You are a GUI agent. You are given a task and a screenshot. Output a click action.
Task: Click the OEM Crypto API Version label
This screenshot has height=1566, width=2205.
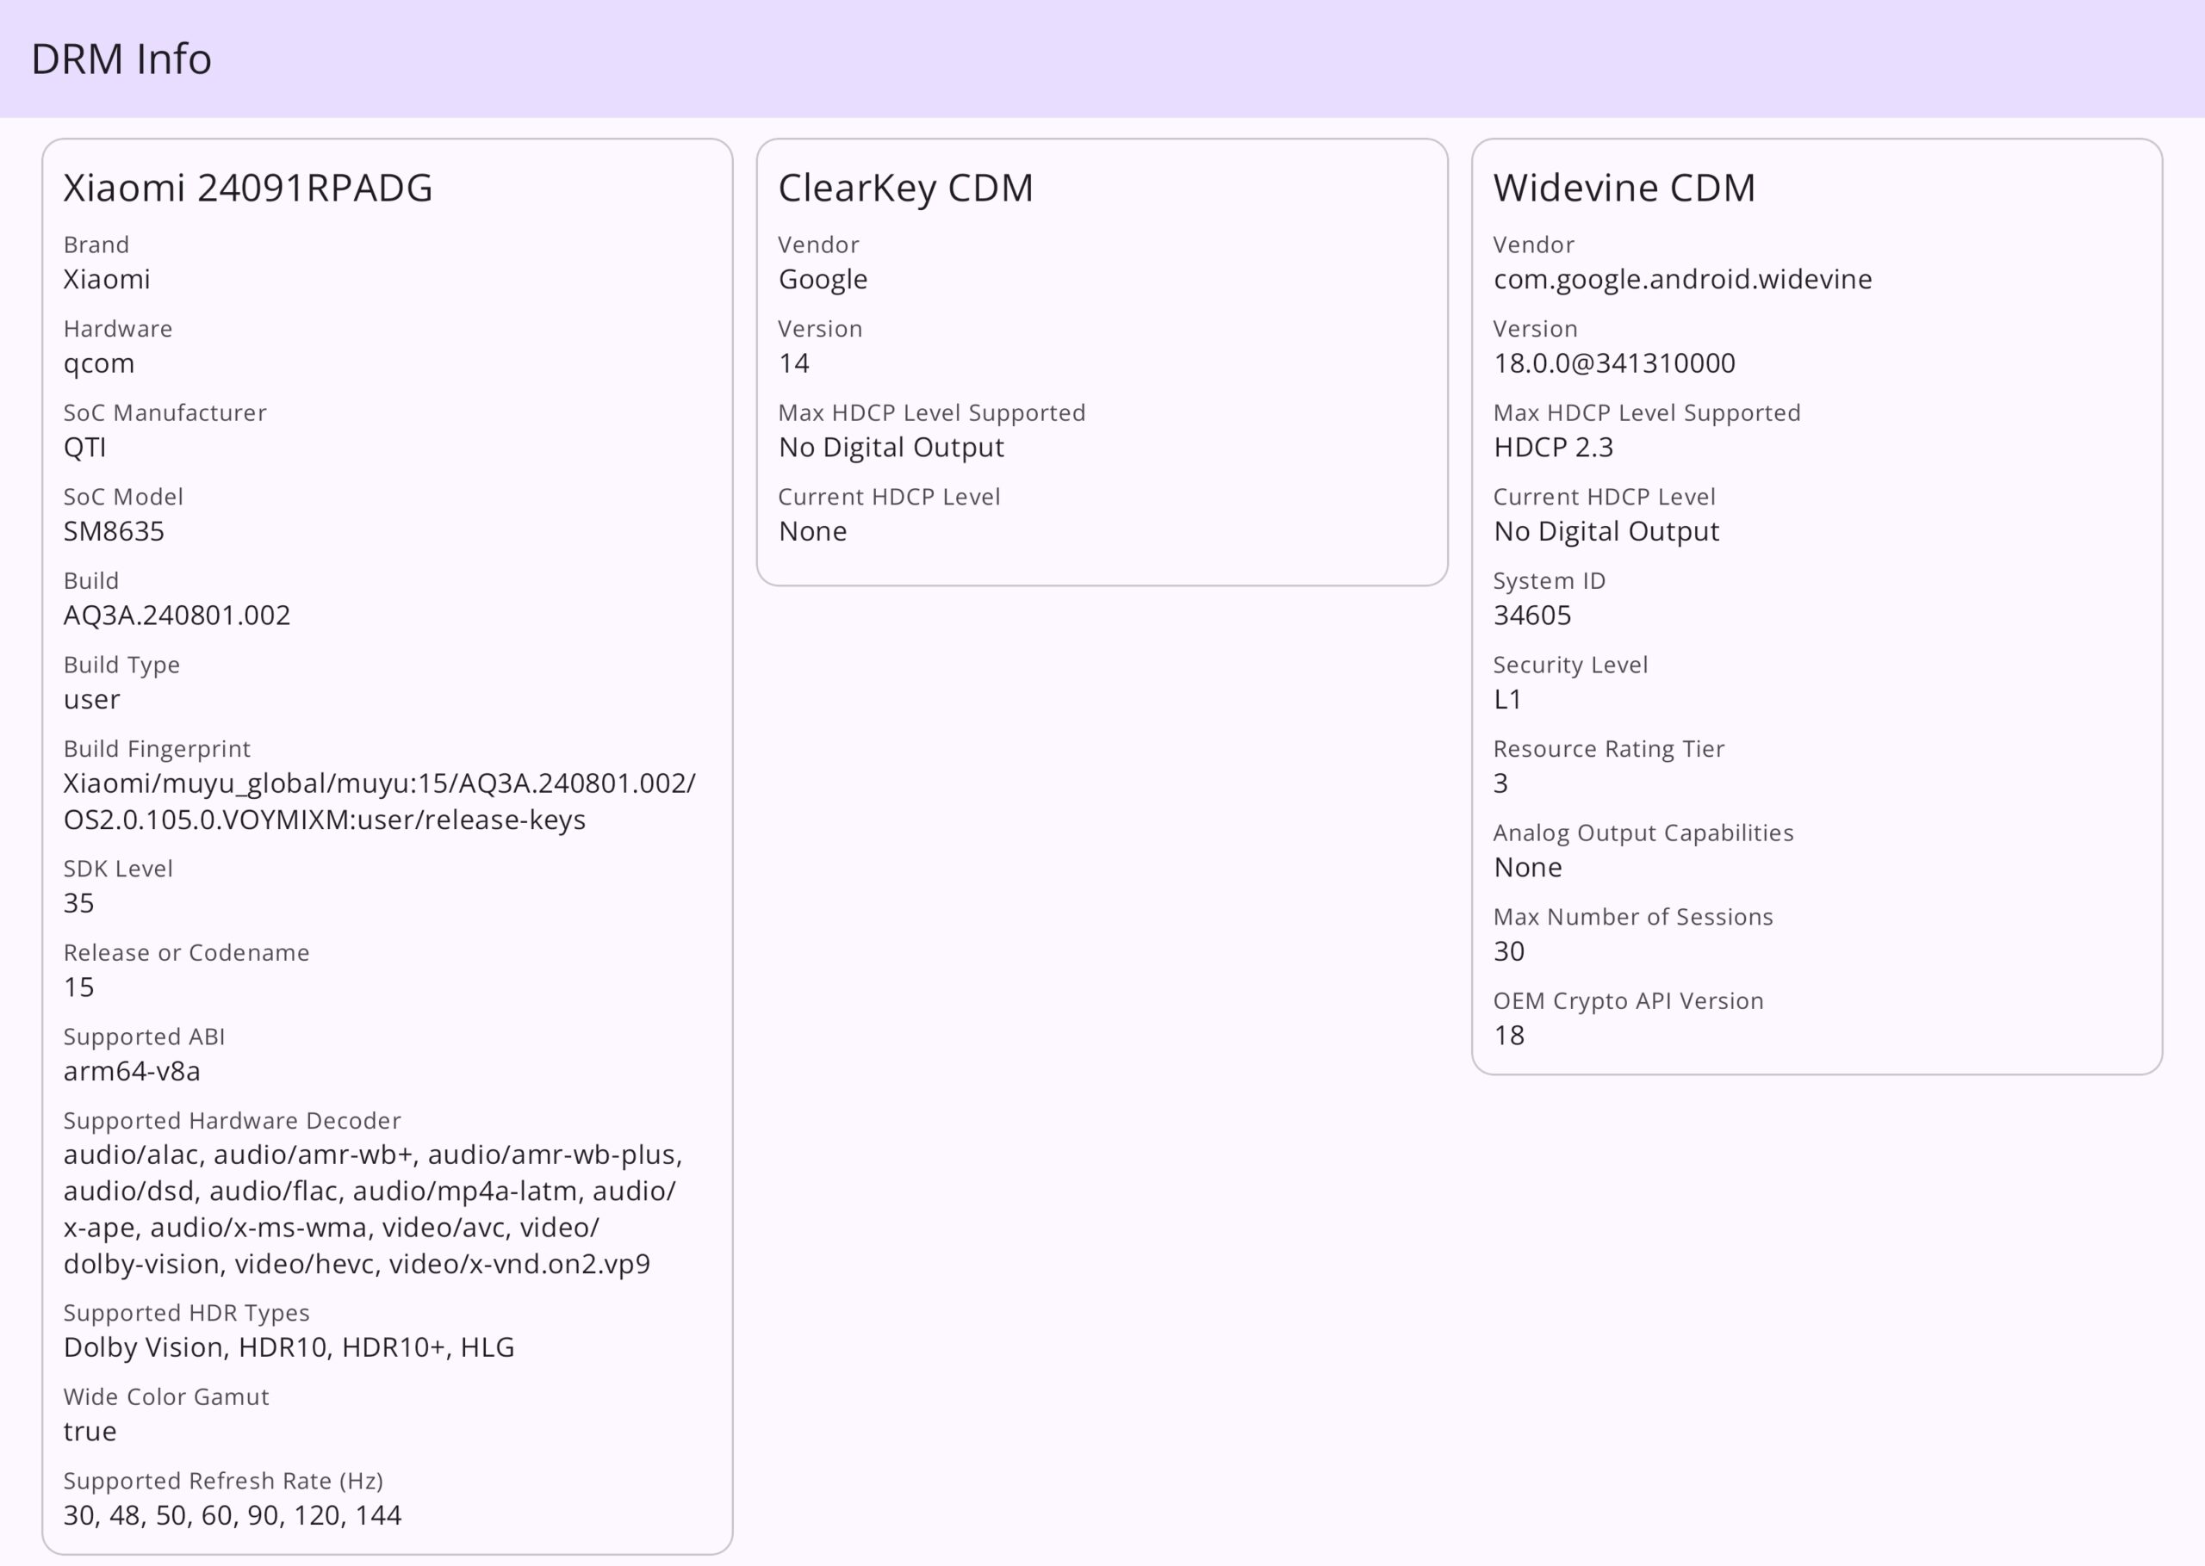1627,1002
